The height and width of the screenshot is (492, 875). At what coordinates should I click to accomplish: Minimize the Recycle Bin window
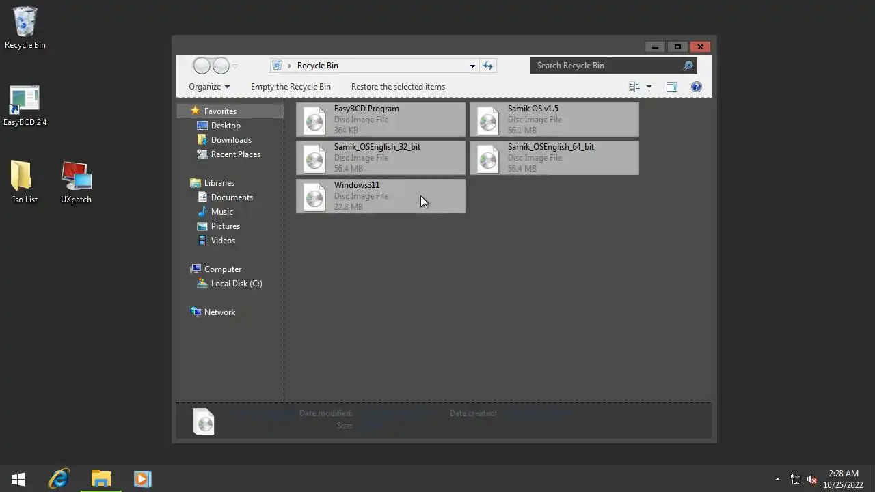click(655, 47)
